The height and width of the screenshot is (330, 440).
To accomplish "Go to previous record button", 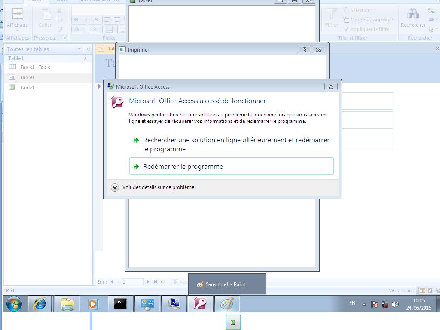I will pos(119,282).
